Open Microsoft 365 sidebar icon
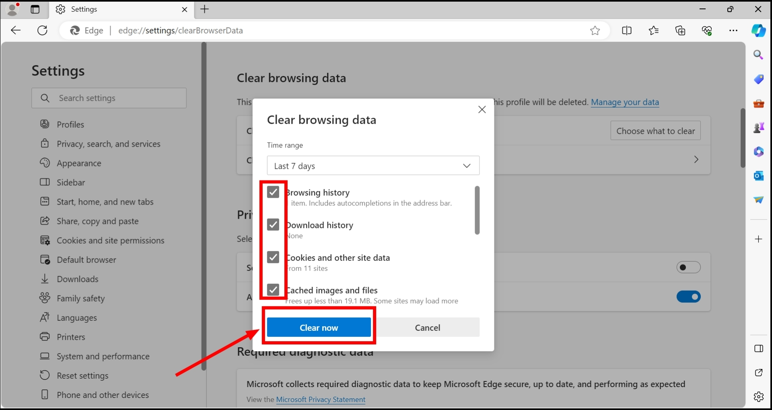 click(759, 152)
